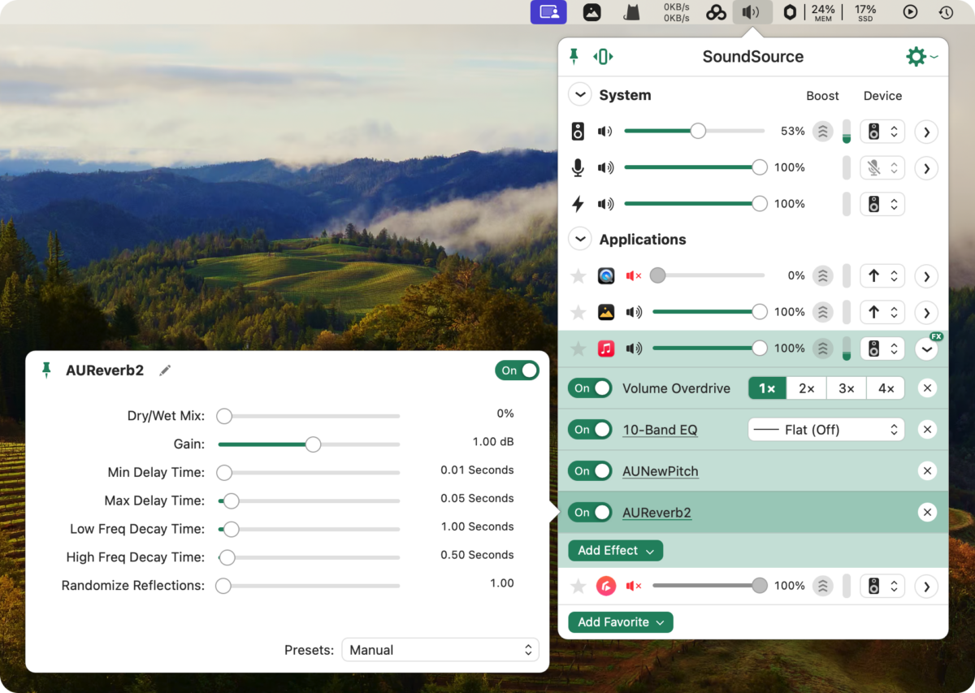
Task: Mute the system output speaker icon
Action: click(605, 131)
